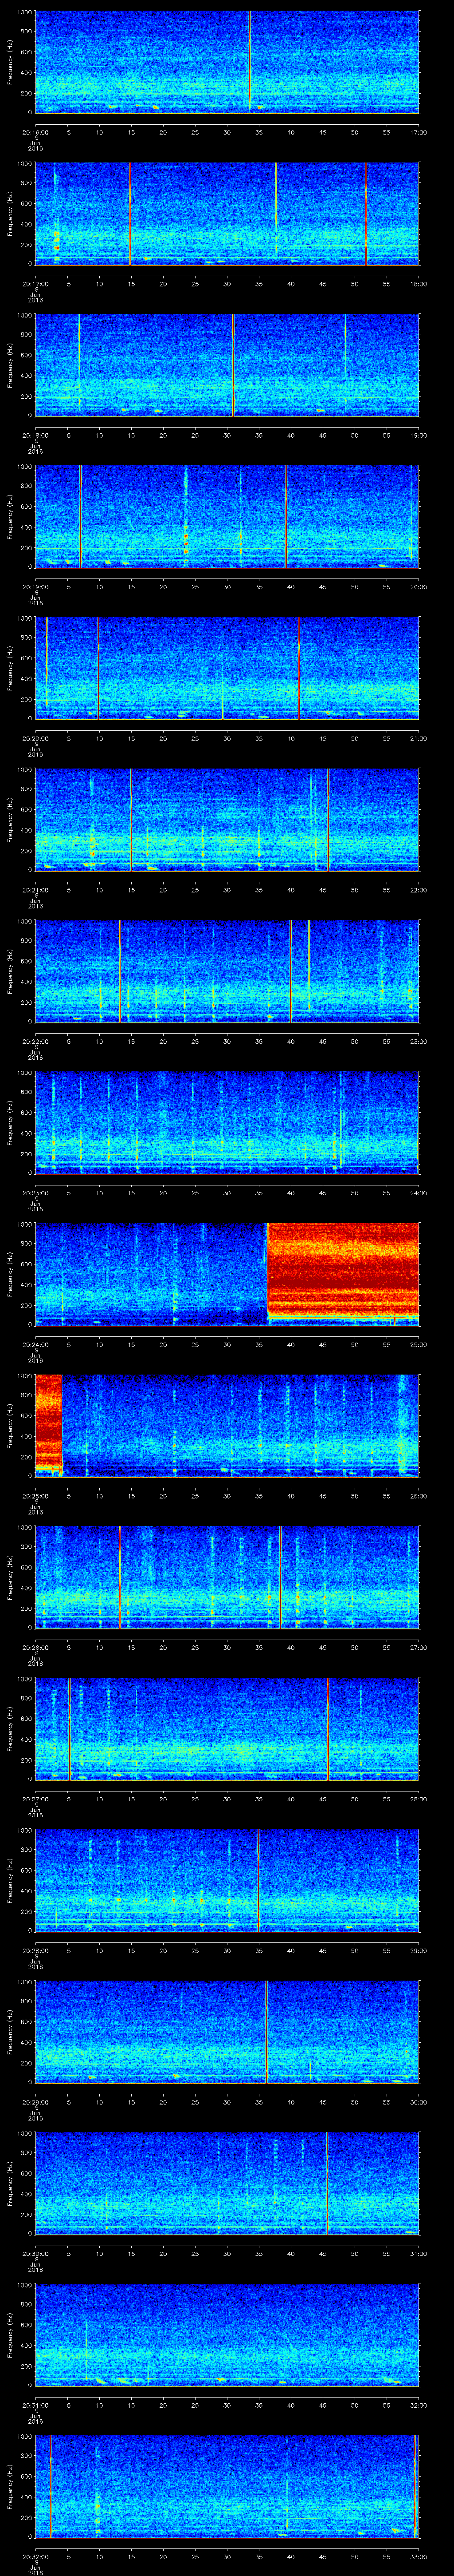Click the "20:32:00" start time label
The image size is (454, 2576).
(35, 2556)
